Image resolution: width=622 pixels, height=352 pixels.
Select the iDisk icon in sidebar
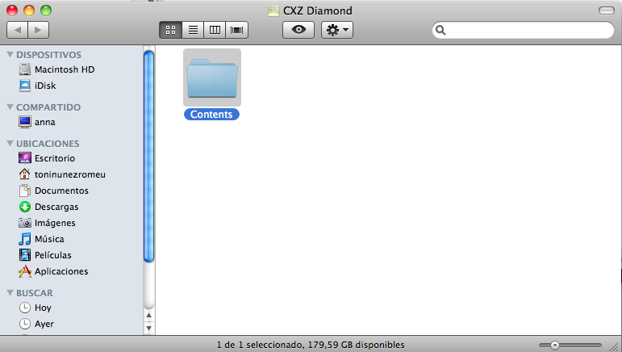coord(25,86)
